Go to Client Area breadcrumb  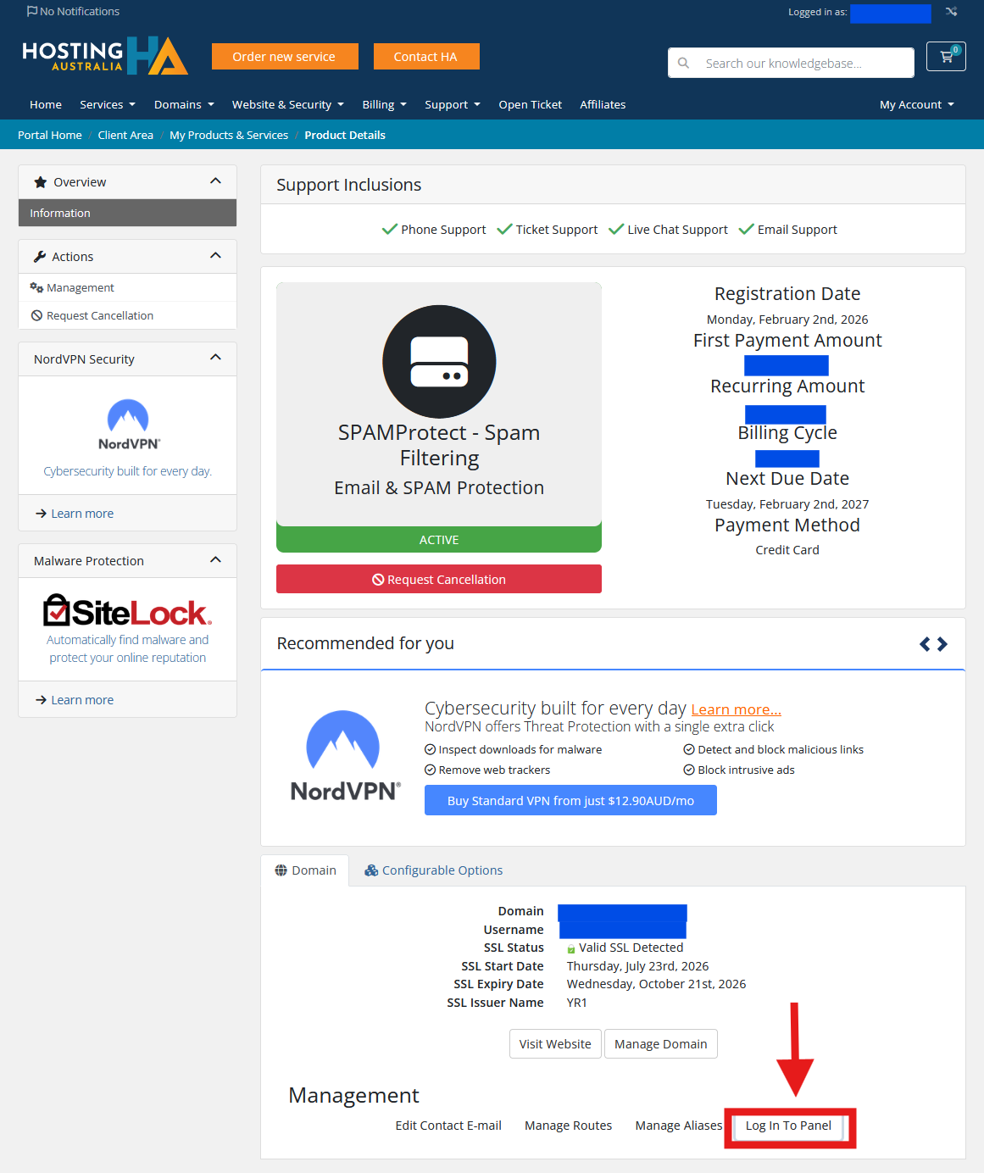(125, 135)
